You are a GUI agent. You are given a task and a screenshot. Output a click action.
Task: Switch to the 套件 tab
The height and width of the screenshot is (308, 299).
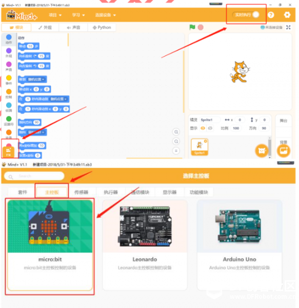pos(23,192)
